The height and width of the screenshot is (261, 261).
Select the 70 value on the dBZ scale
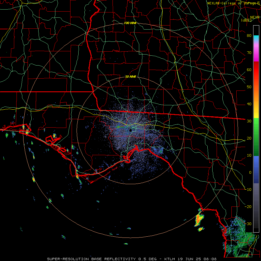249,52
